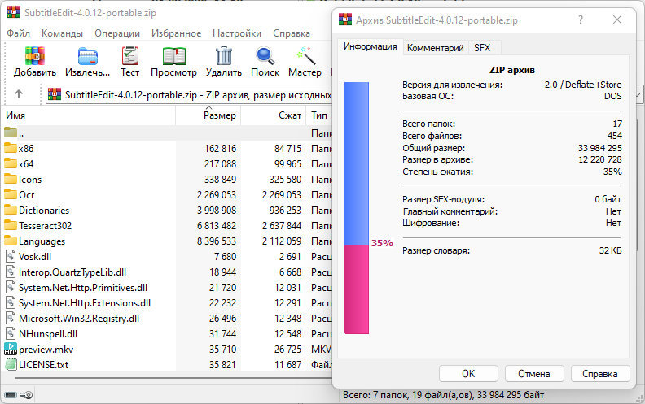
Task: Launch the Мастер wizard wand icon
Action: (305, 55)
